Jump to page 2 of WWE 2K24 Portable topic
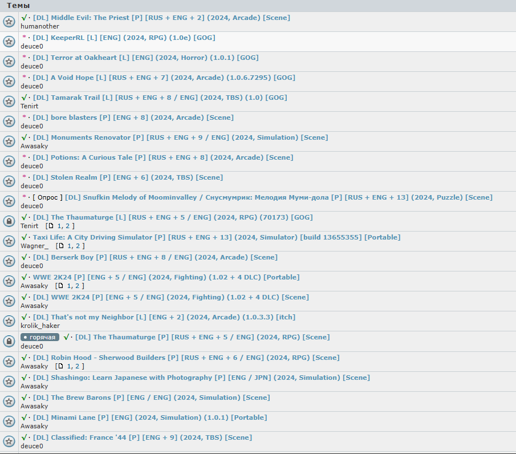 [78, 286]
